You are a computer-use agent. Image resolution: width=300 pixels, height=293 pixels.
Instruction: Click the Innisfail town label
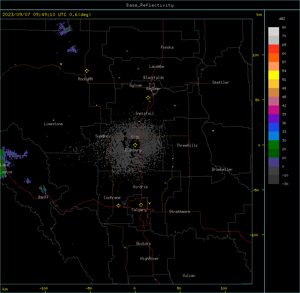[x=144, y=113]
